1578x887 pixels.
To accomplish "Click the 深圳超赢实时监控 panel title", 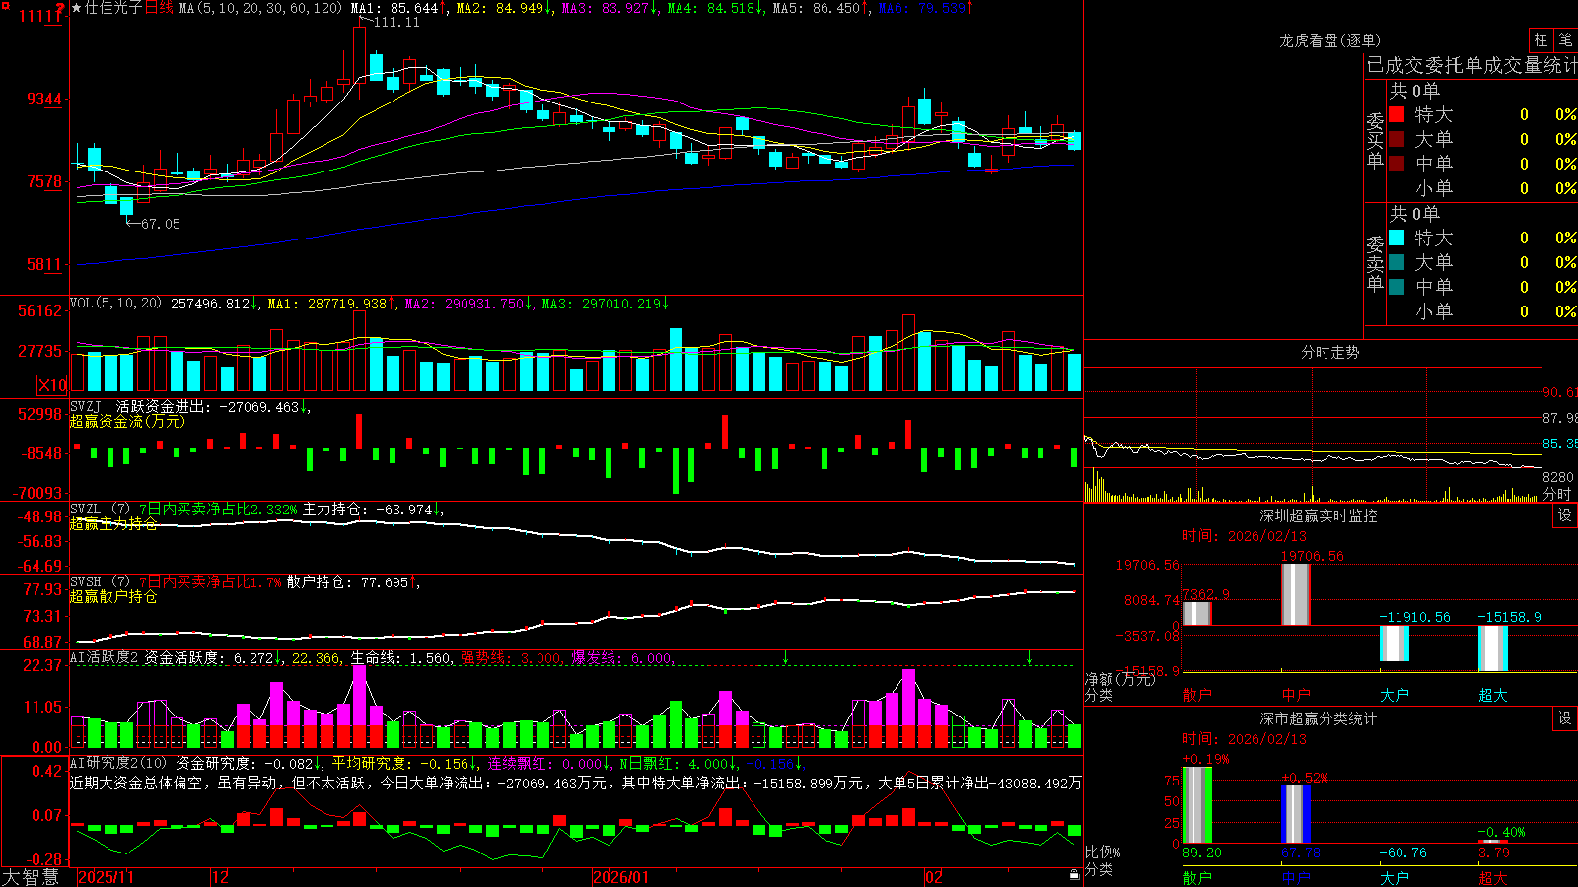I will point(1319,515).
